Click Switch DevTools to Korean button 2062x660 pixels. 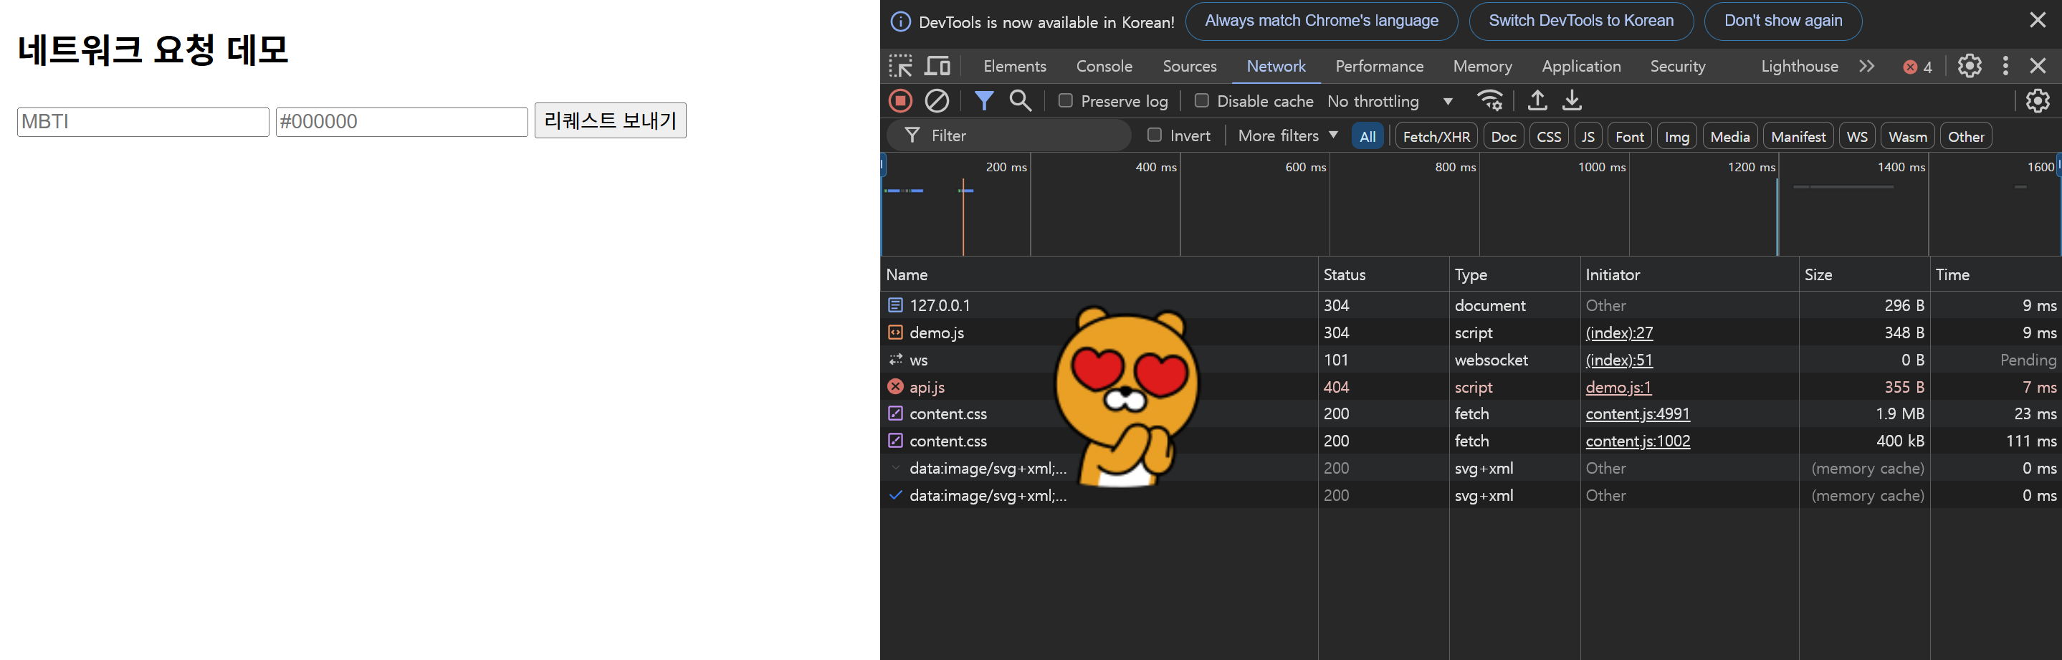click(1581, 21)
